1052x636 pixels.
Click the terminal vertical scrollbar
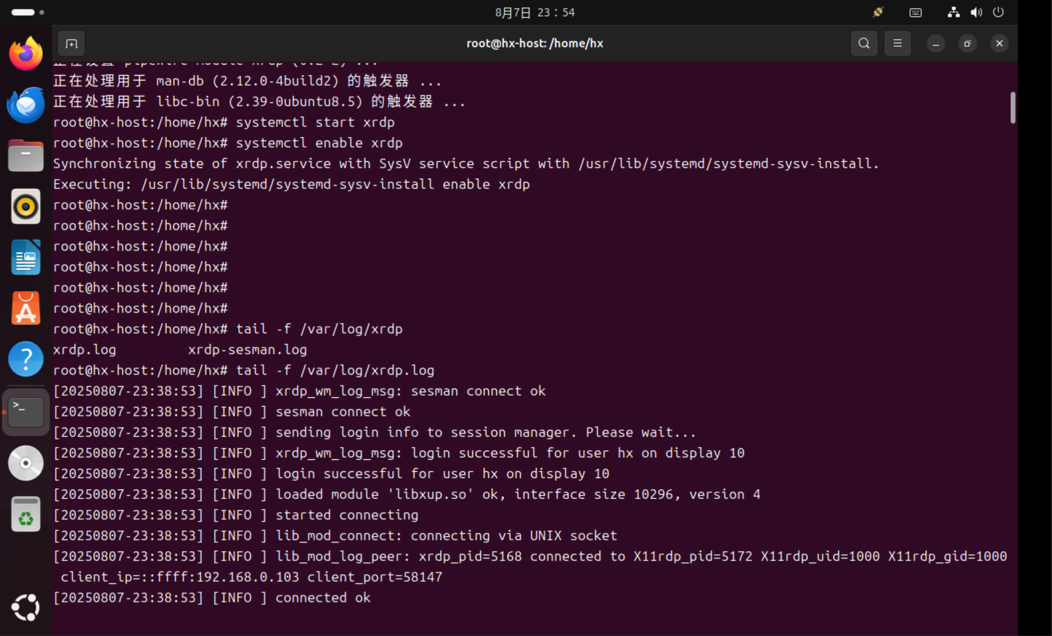(1013, 108)
